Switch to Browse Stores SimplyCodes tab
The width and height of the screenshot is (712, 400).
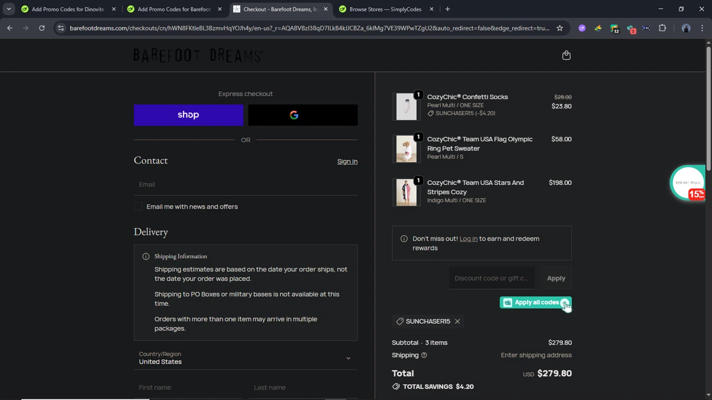385,9
